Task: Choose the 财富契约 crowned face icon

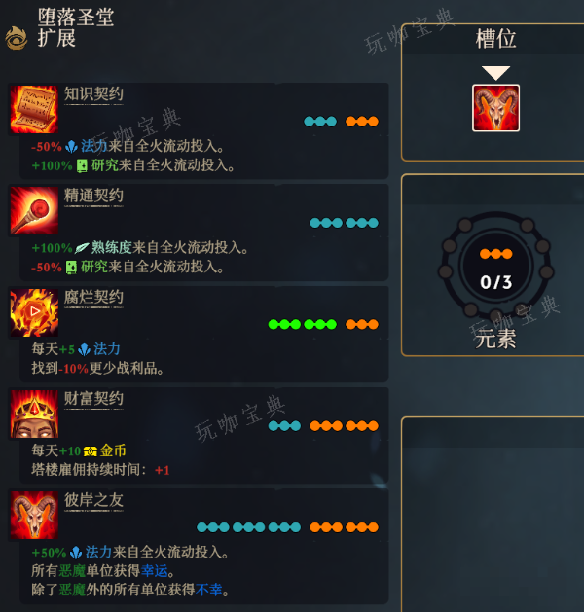Action: (34, 414)
